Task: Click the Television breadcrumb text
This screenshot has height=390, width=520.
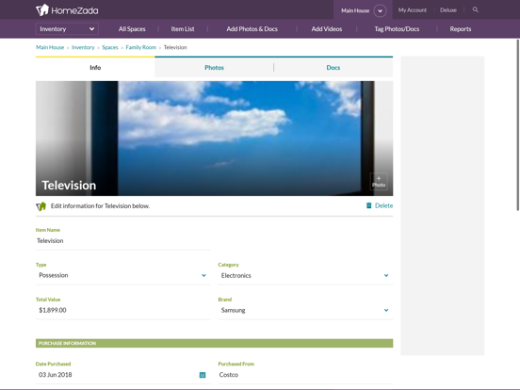Action: (x=175, y=47)
